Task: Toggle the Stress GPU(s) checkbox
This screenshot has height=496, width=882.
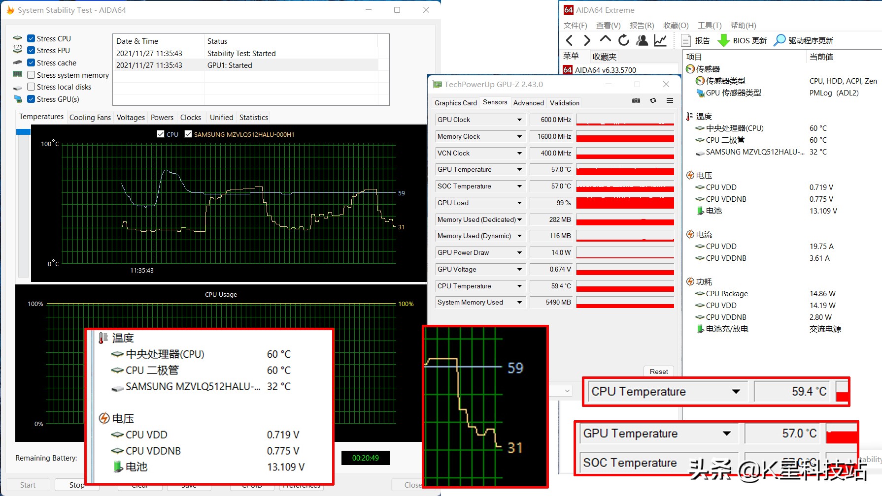Action: (x=31, y=99)
